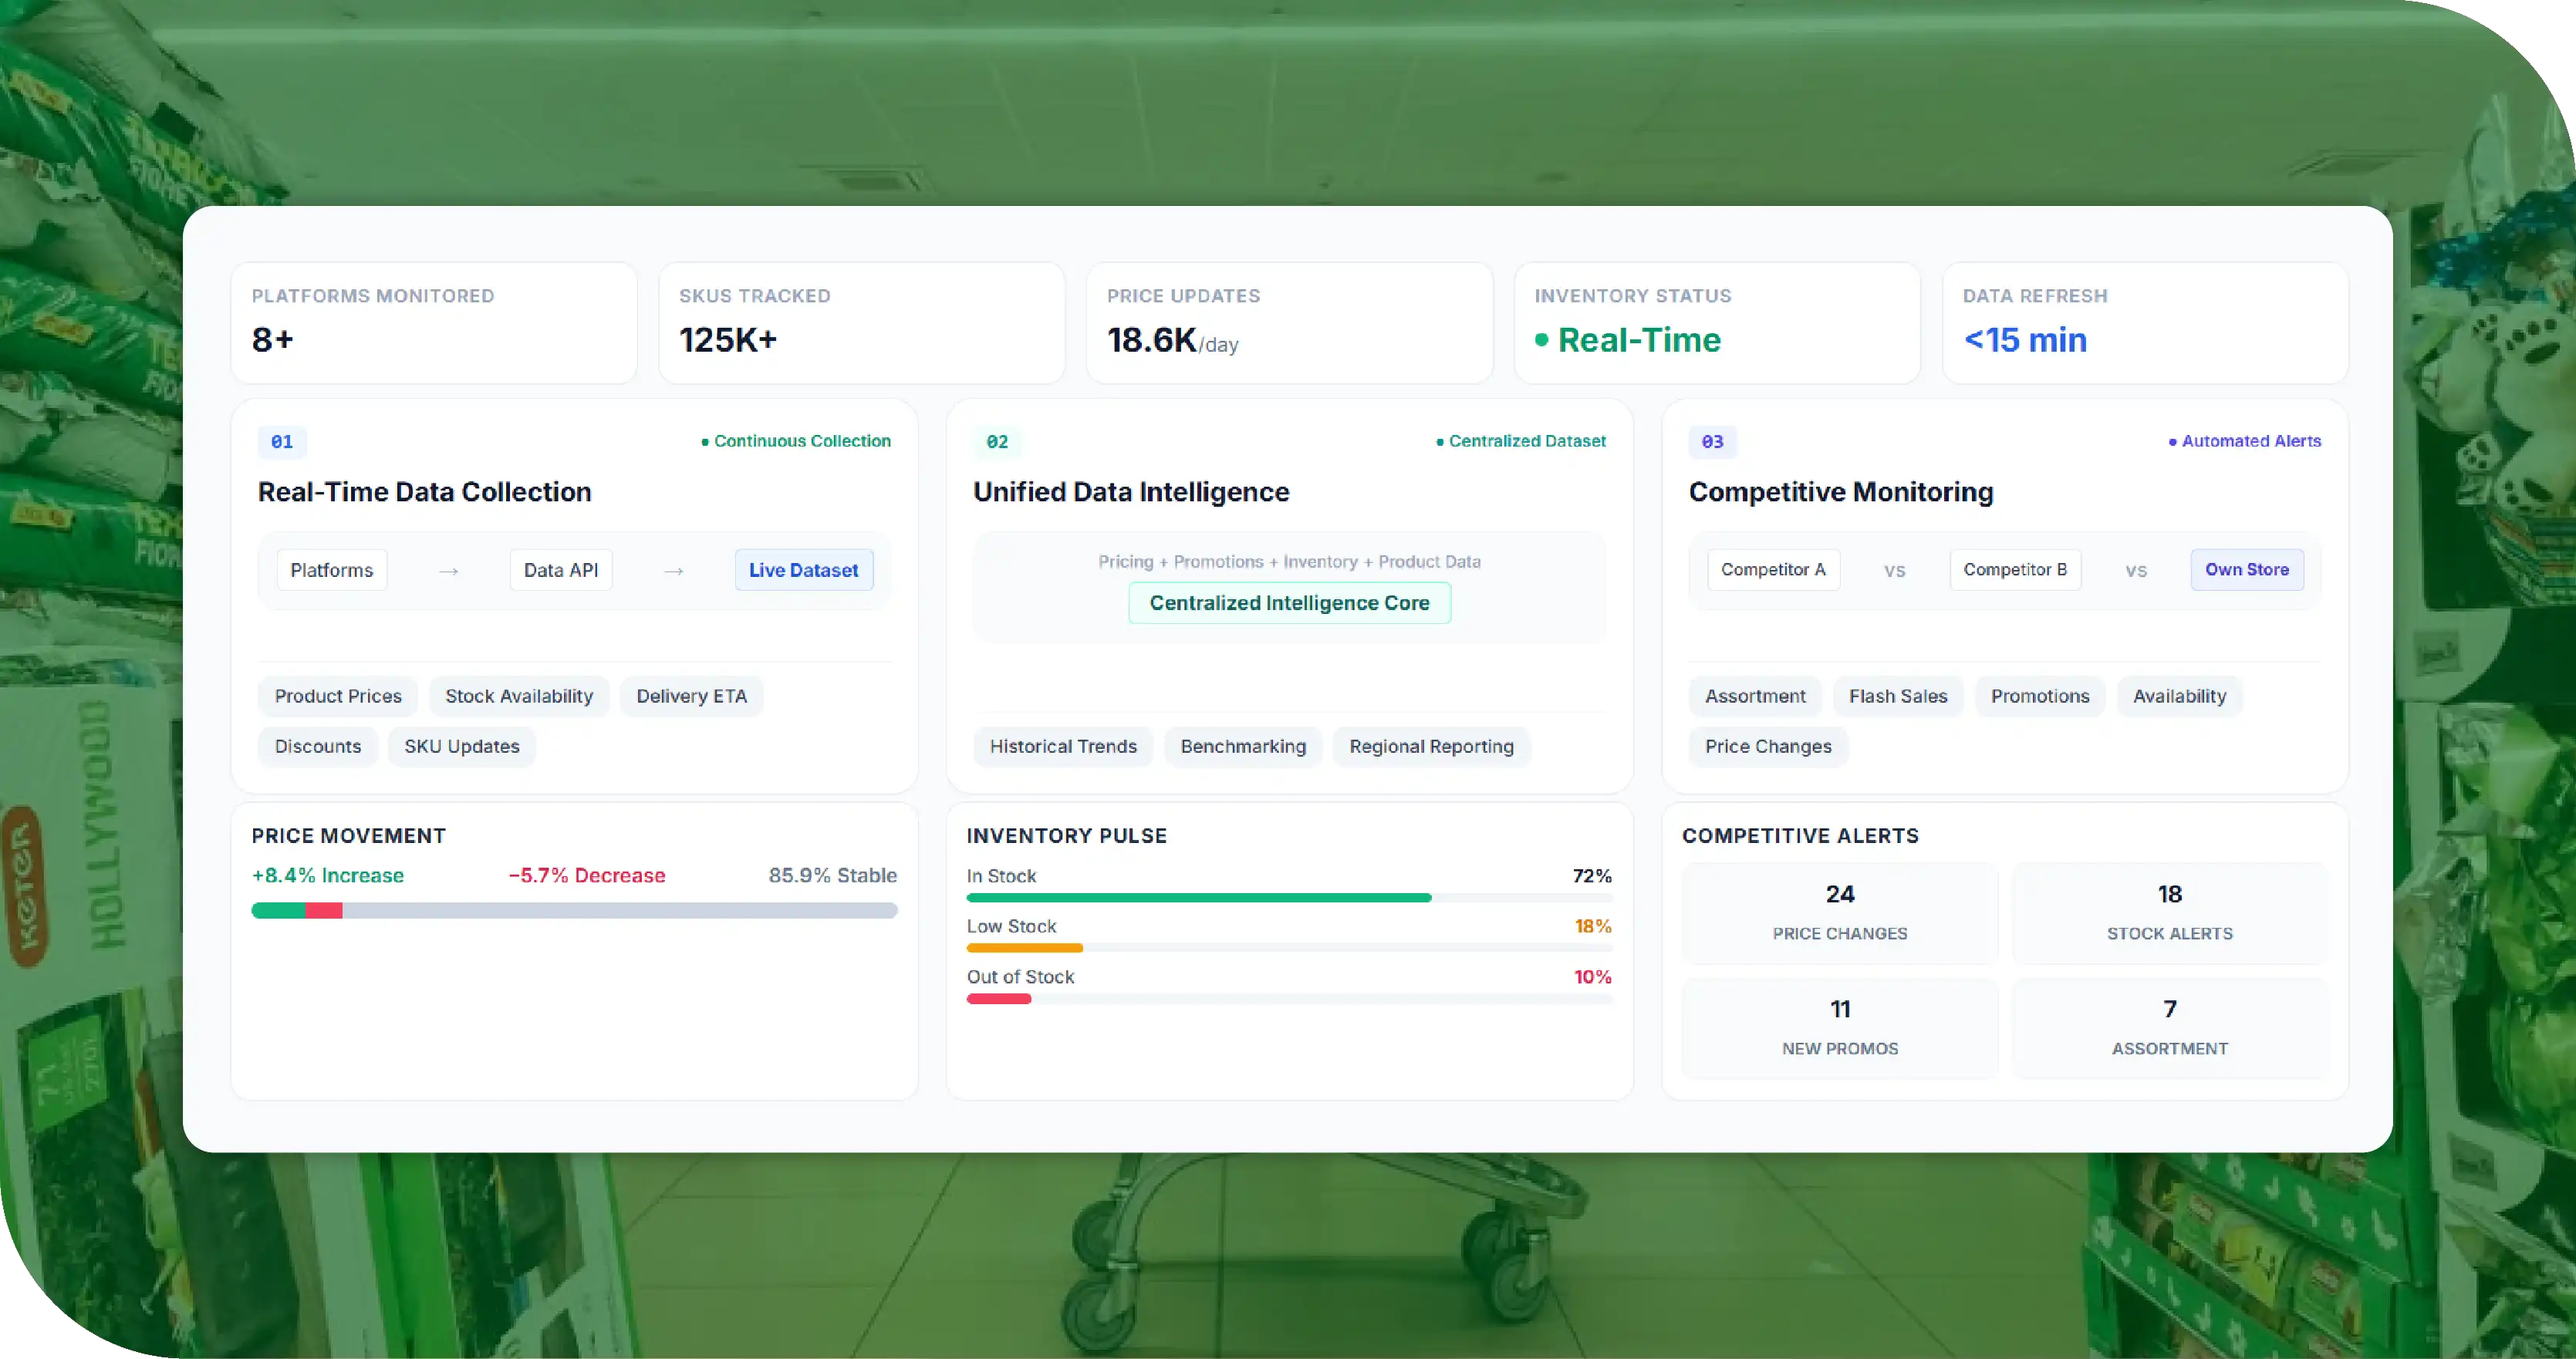2576x1359 pixels.
Task: Select the Benchmarking tag
Action: click(x=1243, y=746)
